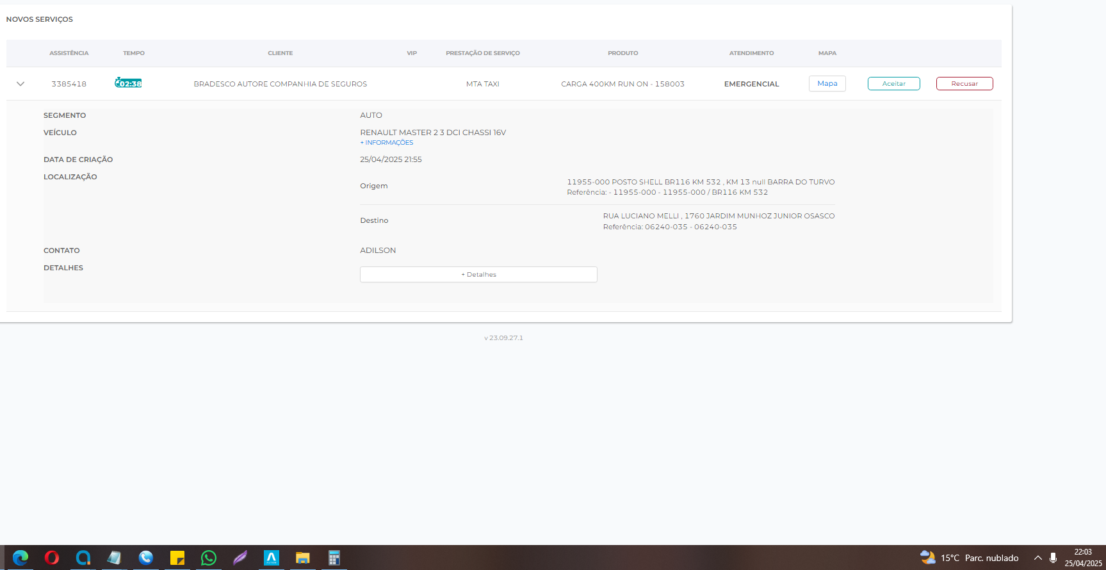Open Microsoft Edge from the taskbar
Screen dimensions: 1106x570
pos(20,558)
